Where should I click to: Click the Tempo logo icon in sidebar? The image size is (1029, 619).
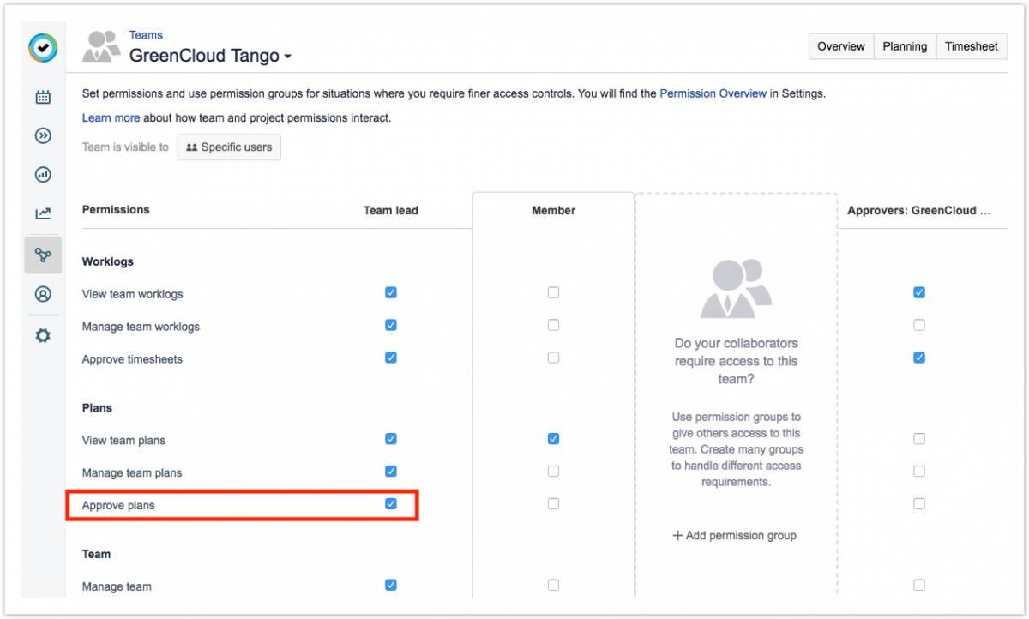click(x=43, y=48)
